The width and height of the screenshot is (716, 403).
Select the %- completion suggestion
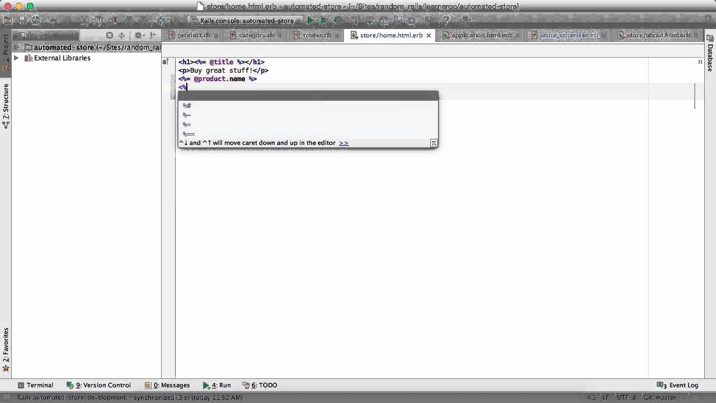coord(308,115)
